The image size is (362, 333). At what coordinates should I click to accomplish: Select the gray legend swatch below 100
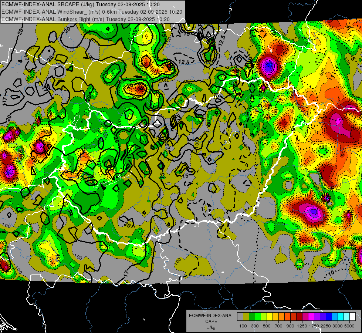240,317
